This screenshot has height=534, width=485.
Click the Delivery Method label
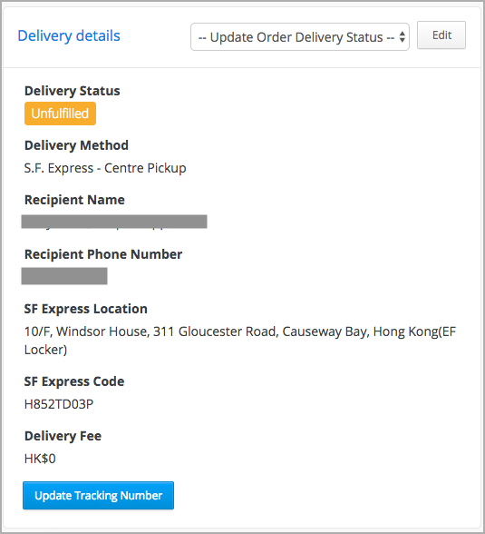tap(76, 145)
